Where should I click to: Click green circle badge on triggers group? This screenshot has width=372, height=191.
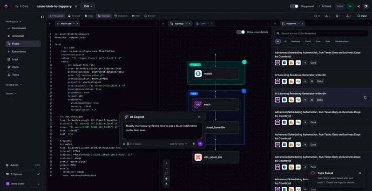pyautogui.click(x=244, y=62)
